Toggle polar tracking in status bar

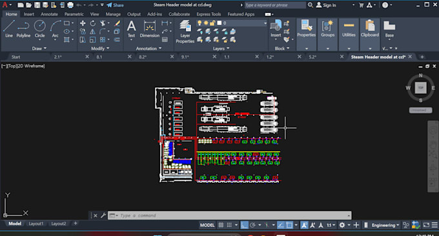252,225
